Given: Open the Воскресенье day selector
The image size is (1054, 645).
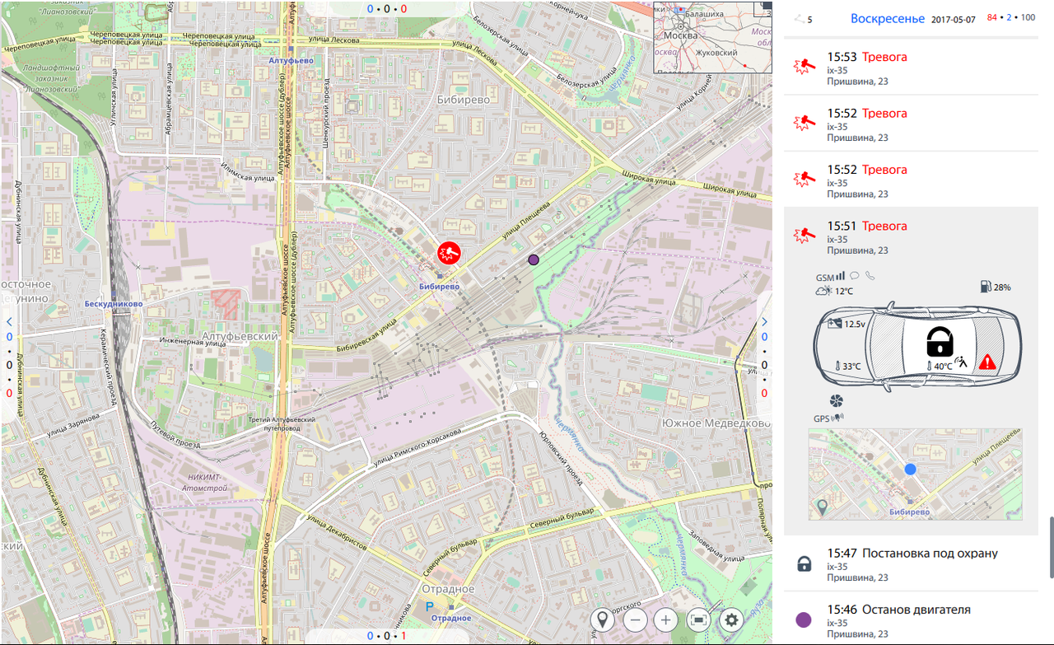Looking at the screenshot, I should (x=888, y=18).
